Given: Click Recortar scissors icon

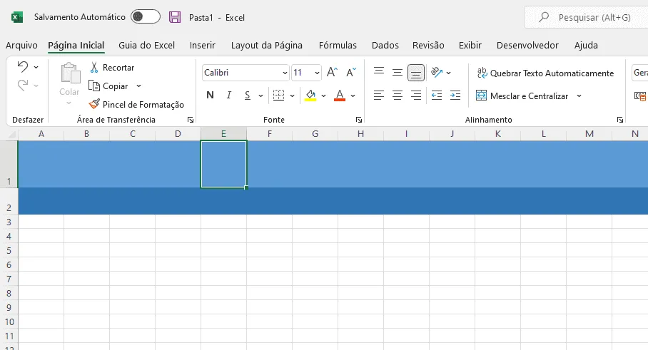Looking at the screenshot, I should (x=94, y=67).
